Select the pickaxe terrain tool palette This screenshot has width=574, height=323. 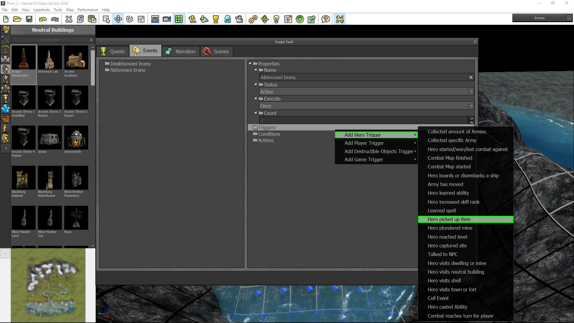5,39
